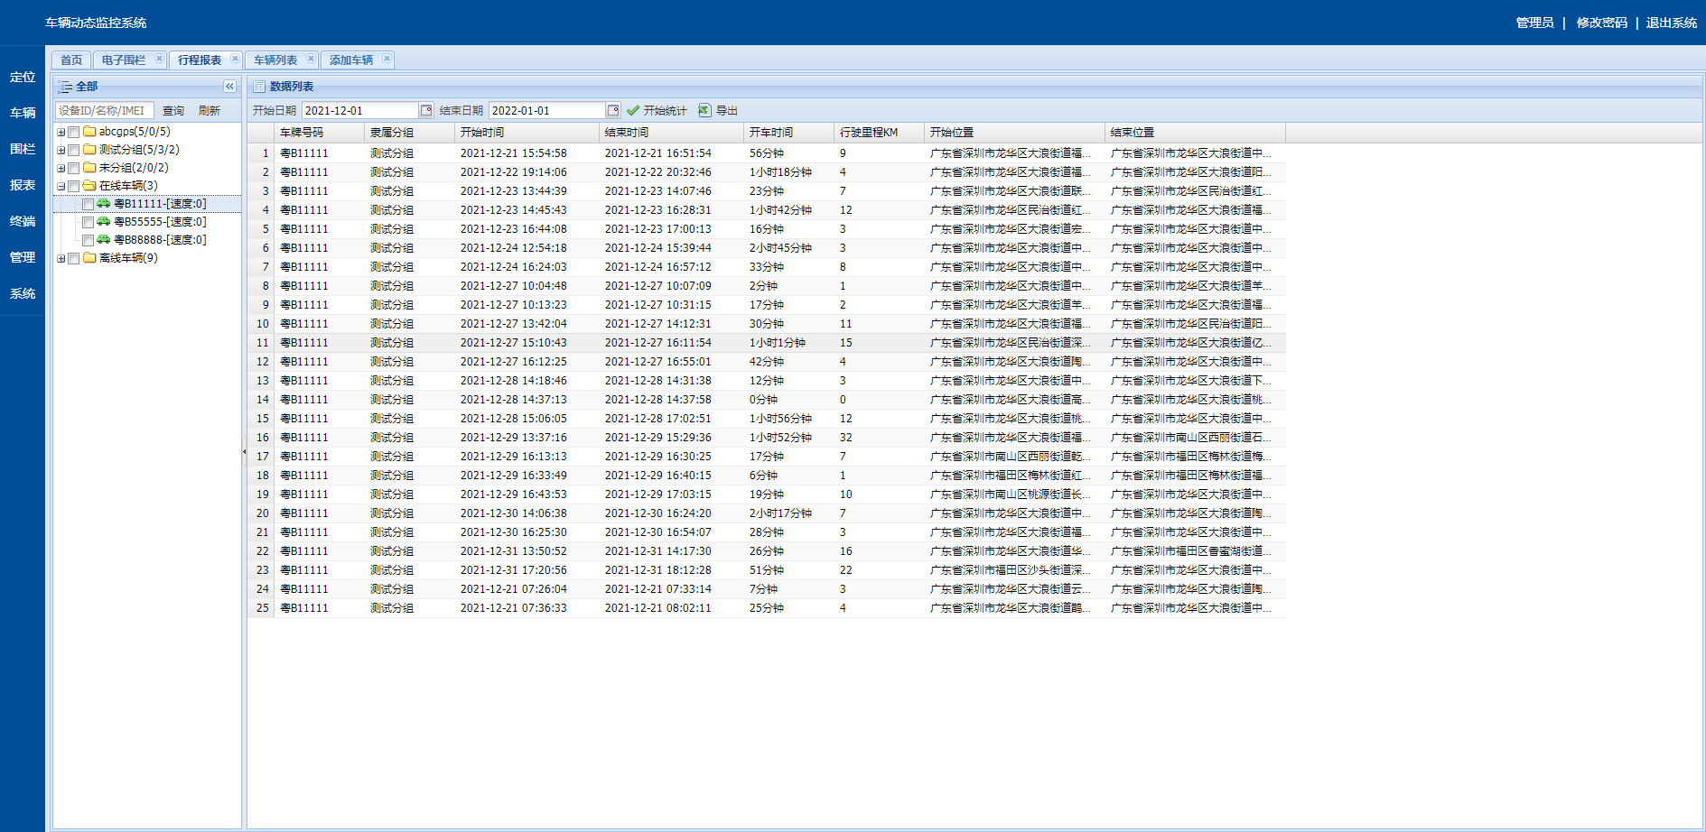Close the 添加车辆 tab
The image size is (1706, 832).
coord(387,60)
